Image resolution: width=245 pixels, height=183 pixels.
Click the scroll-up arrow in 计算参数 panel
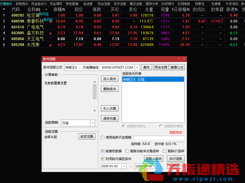95,81
